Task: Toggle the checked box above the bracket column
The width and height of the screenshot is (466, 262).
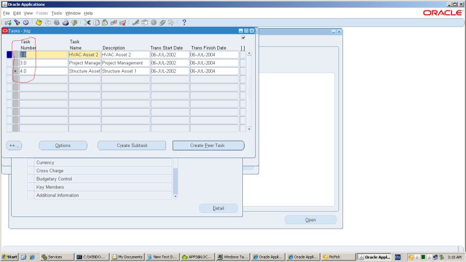Action: (243, 37)
